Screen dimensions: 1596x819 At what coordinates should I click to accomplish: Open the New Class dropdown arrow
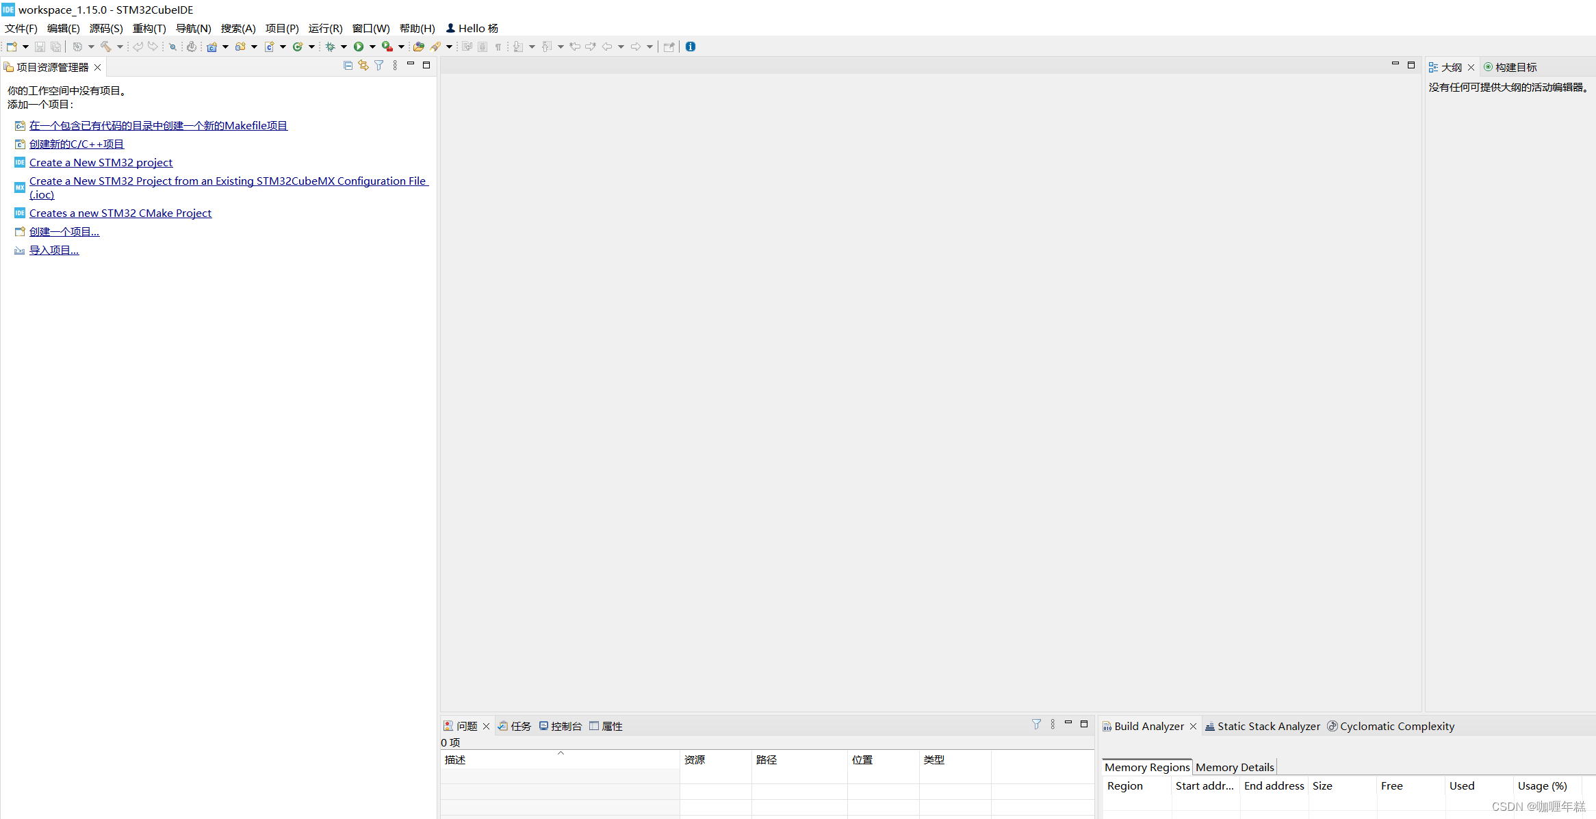tap(311, 47)
